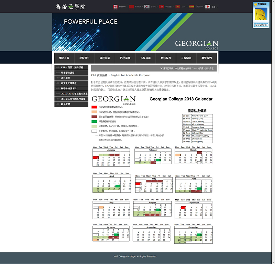Click the Chinese flag icon
This screenshot has width=275, height=264.
[x=132, y=7]
